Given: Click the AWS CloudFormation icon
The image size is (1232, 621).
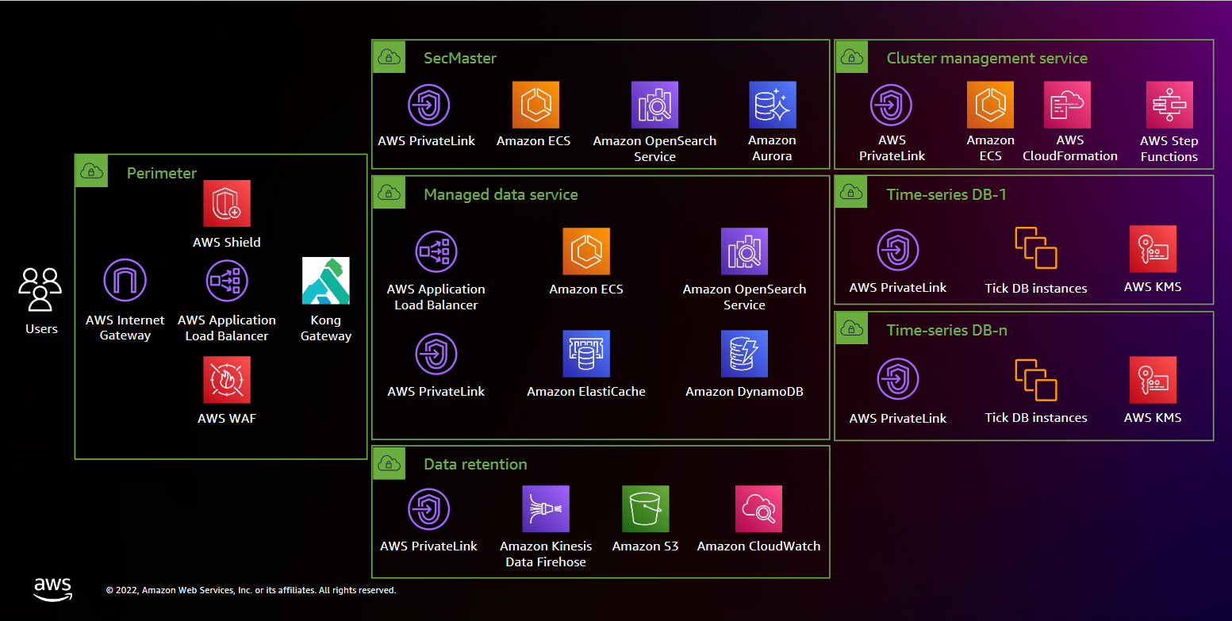Looking at the screenshot, I should (1068, 104).
